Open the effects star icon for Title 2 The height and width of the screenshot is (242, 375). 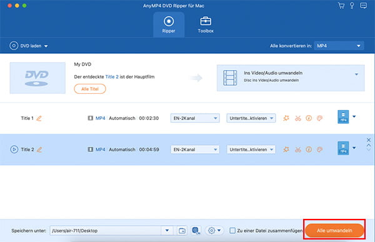coord(286,149)
